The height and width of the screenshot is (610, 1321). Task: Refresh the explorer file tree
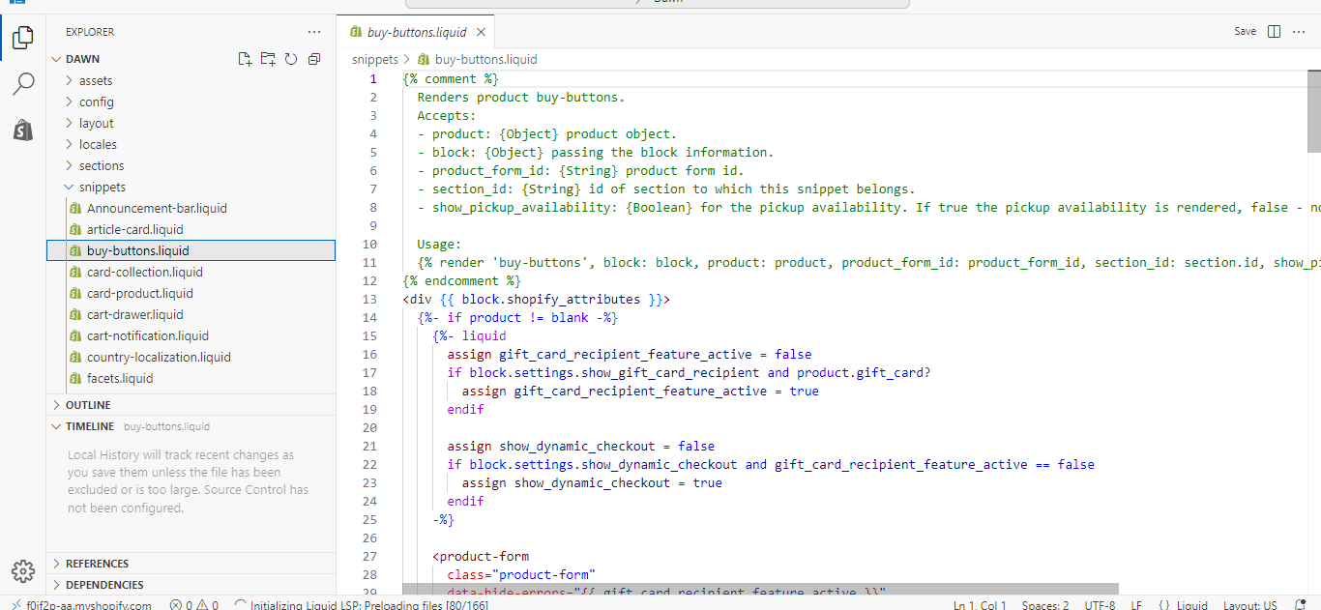(291, 59)
